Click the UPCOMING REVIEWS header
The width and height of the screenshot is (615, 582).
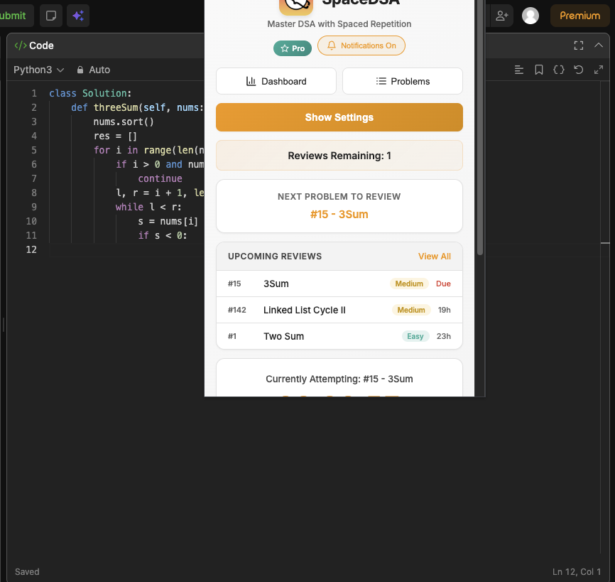click(275, 257)
